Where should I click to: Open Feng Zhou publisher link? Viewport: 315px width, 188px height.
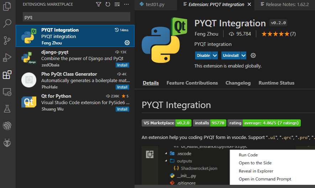point(206,34)
